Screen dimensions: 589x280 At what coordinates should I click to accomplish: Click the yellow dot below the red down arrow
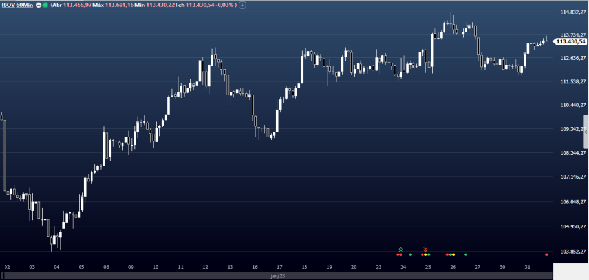point(425,255)
